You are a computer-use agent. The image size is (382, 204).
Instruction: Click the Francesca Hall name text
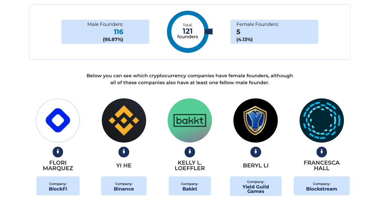[x=321, y=165]
